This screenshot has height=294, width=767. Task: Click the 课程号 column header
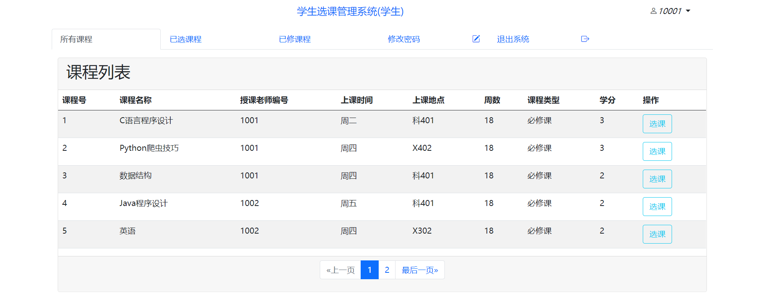[x=74, y=100]
